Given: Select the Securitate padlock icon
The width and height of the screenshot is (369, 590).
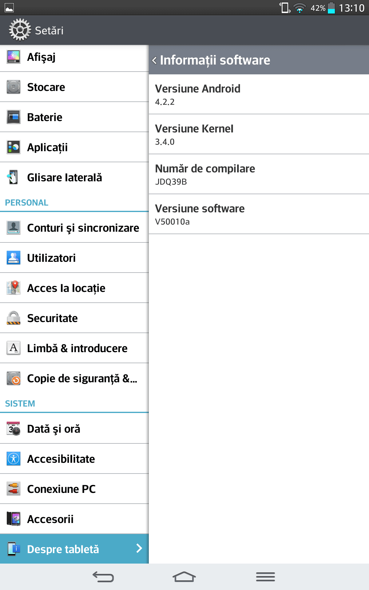Looking at the screenshot, I should click(14, 318).
